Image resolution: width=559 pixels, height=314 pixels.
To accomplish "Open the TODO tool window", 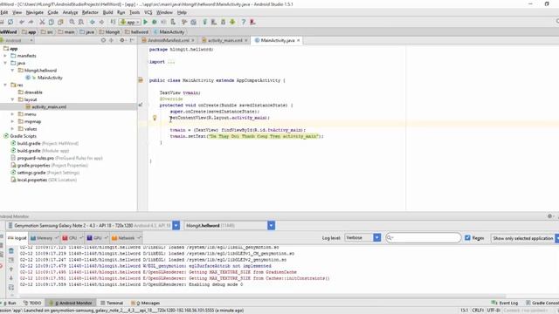I will [x=32, y=303].
